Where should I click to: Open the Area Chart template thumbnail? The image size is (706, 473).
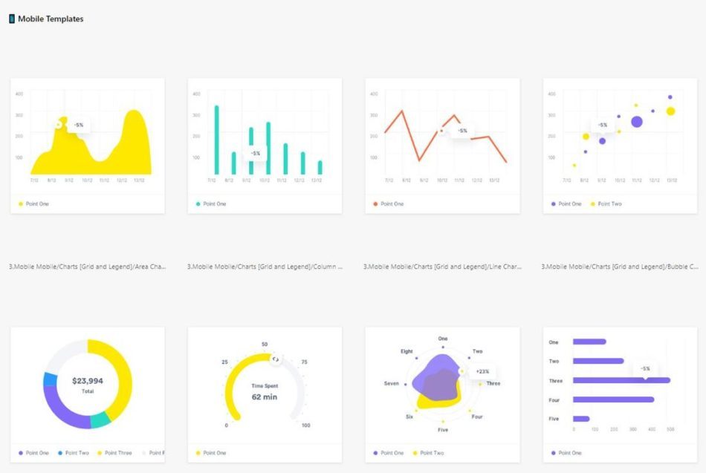(x=88, y=146)
